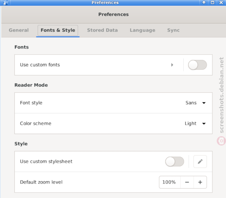Viewport: 226px width, 198px height.
Task: Click the minus zoom decrease icon
Action: click(x=187, y=182)
